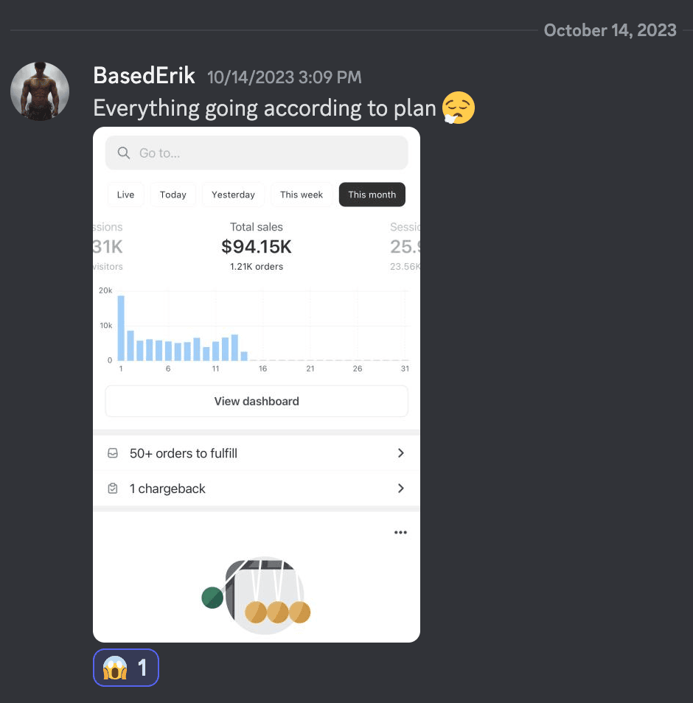Click the inbox icon beside orders to fulfill

[113, 453]
